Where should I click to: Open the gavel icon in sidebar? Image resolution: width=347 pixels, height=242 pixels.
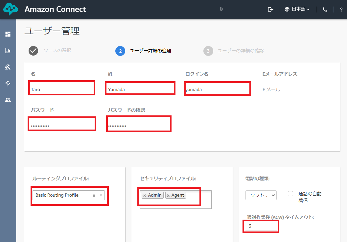point(8,67)
